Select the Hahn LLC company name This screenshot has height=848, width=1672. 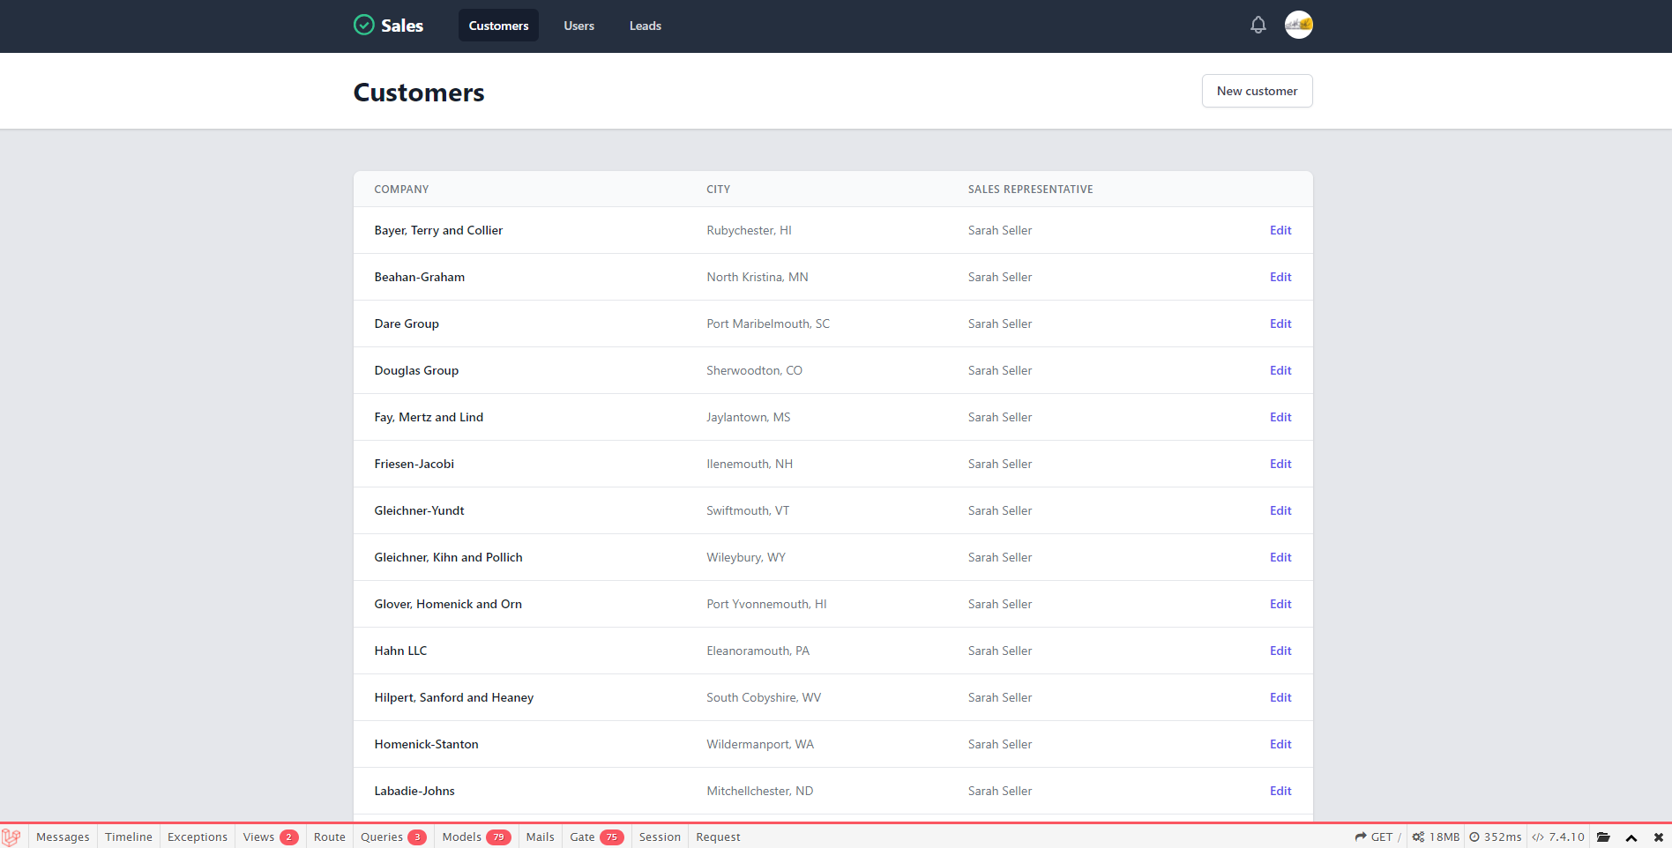click(x=400, y=651)
